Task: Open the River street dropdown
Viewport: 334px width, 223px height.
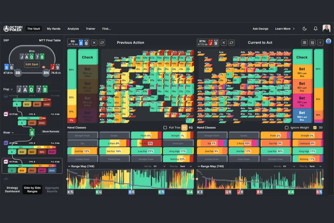Action: pos(9,133)
